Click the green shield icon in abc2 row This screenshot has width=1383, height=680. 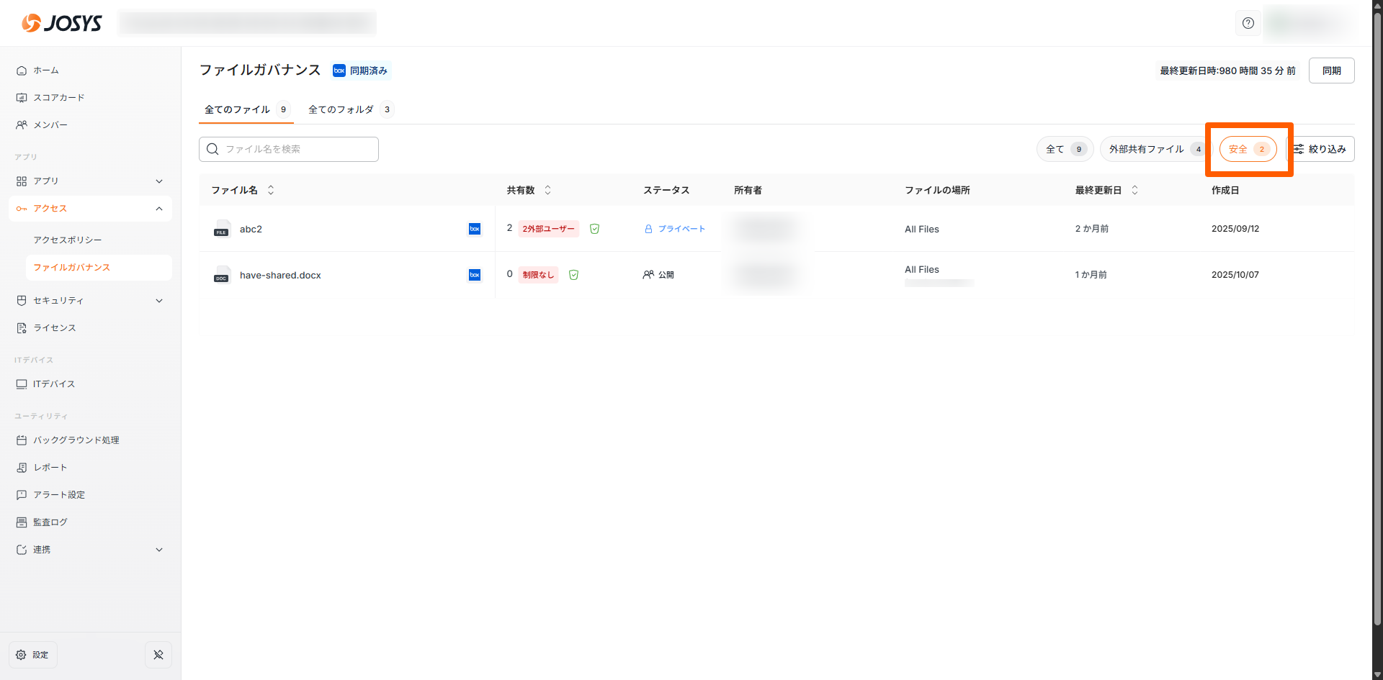(x=594, y=229)
